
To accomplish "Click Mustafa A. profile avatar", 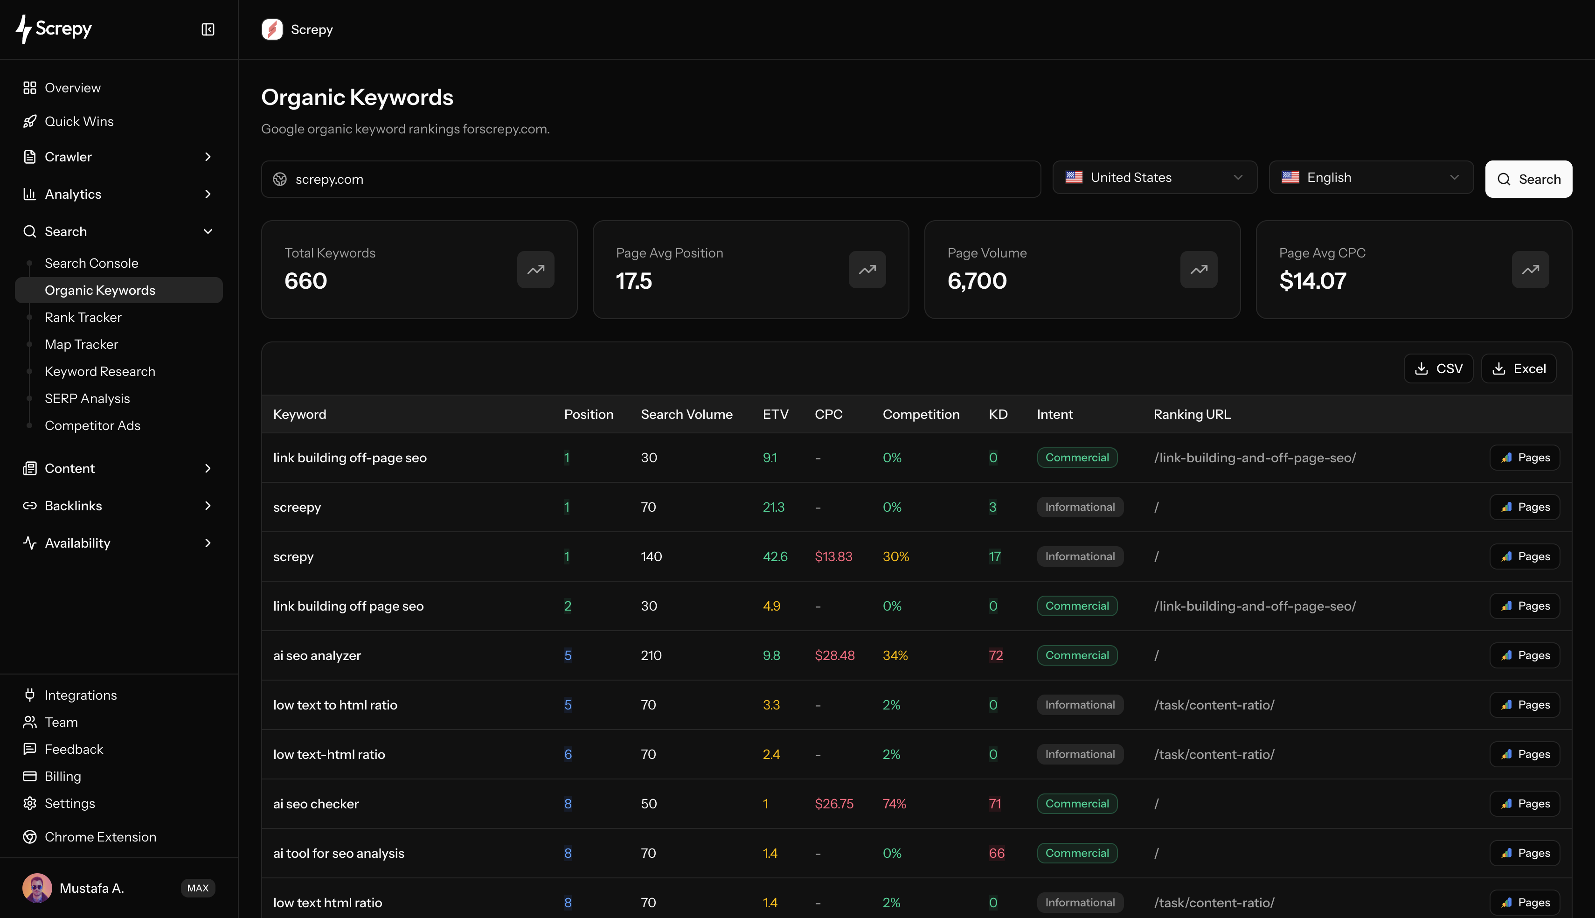I will coord(37,888).
